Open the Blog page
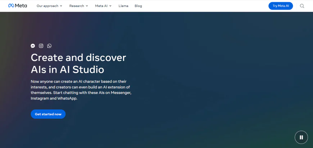This screenshot has height=148, width=313. click(138, 6)
